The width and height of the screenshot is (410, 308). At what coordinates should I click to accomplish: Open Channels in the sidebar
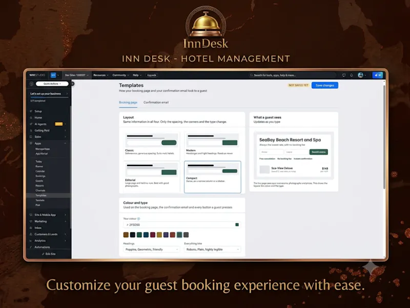click(40, 190)
